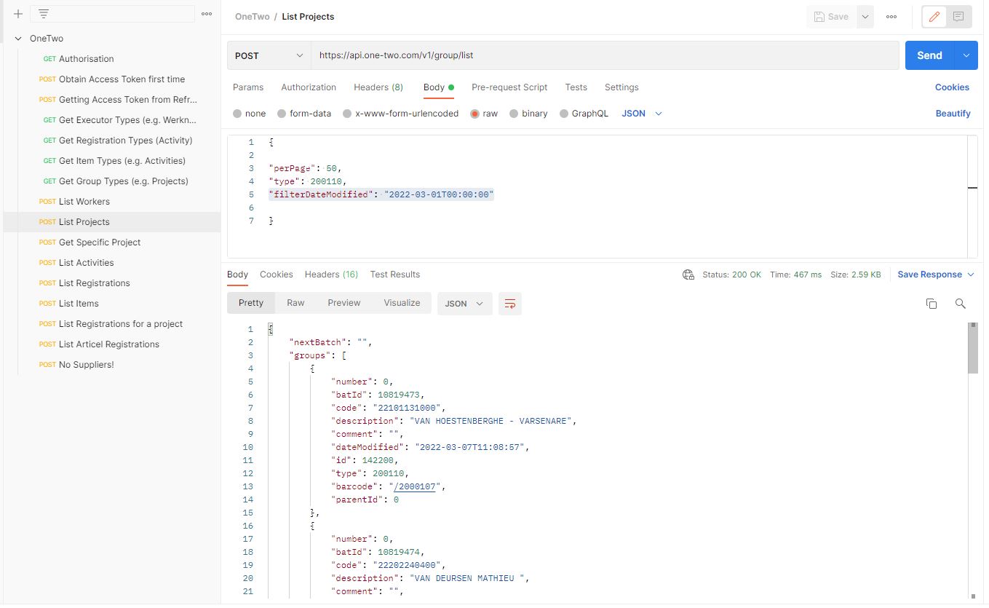
Task: Switch to the Pre-request Script tab
Action: point(509,87)
